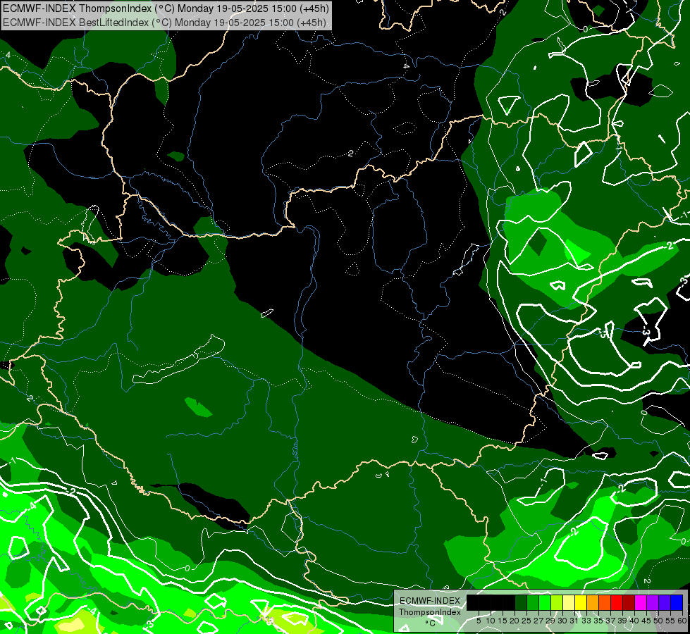Click the legend tick value 45
The image size is (690, 634).
pos(646,621)
